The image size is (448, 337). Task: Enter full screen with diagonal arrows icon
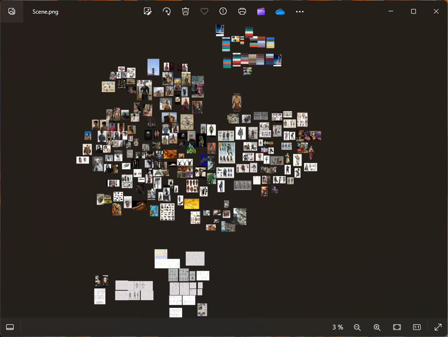[x=438, y=327]
